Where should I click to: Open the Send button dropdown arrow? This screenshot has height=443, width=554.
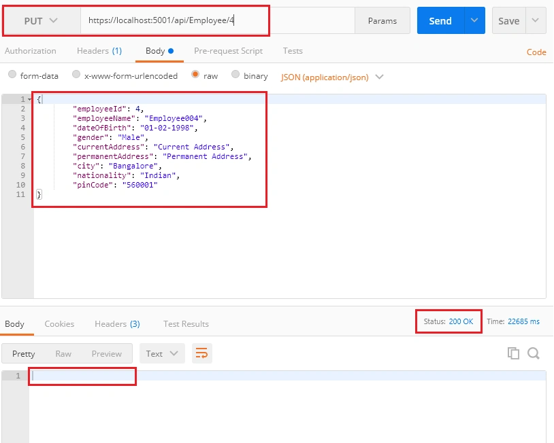474,20
